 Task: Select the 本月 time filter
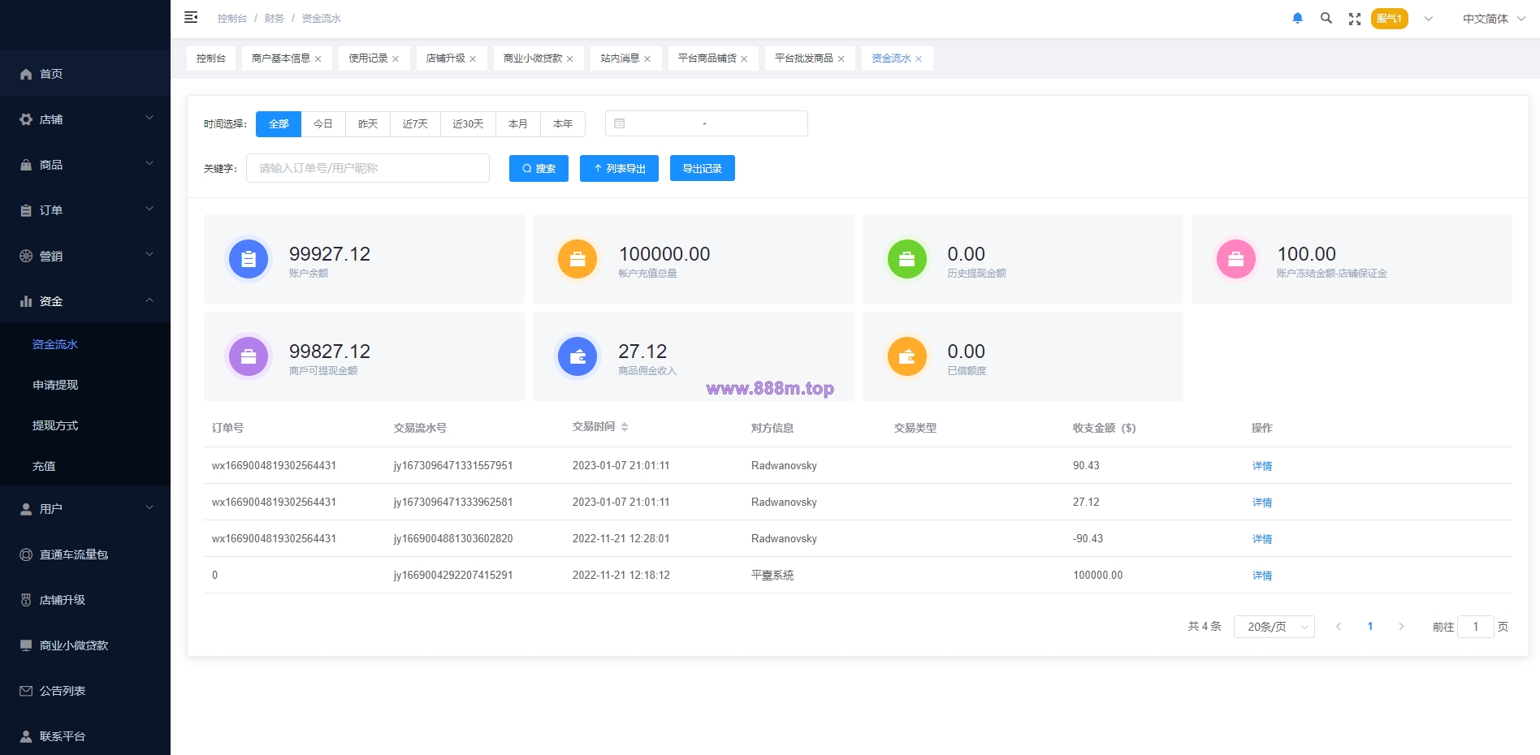click(x=518, y=124)
